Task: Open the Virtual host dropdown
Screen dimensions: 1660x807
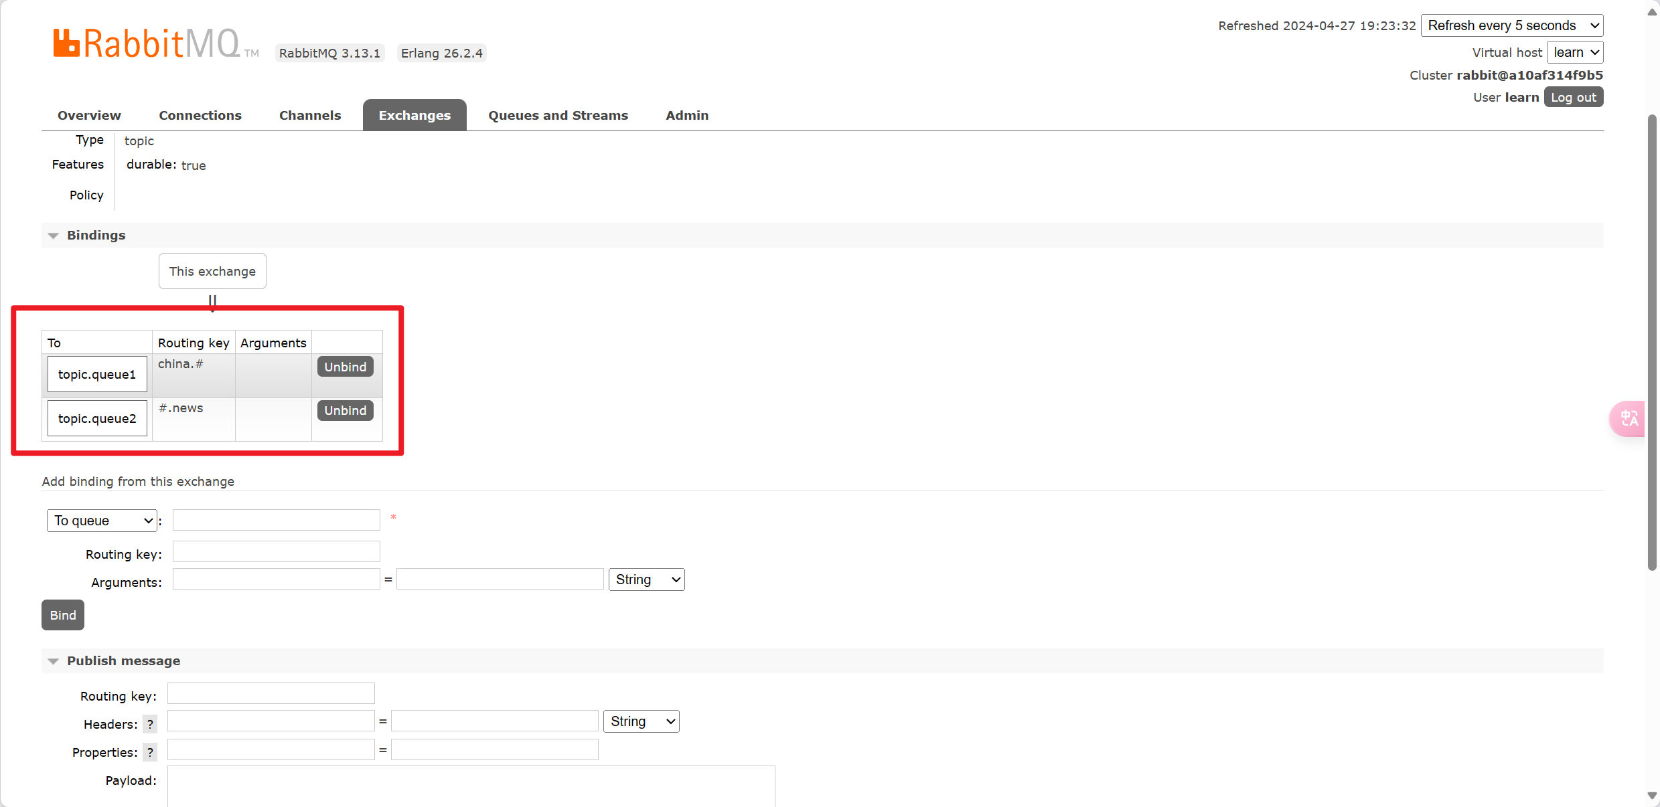Action: [1574, 52]
